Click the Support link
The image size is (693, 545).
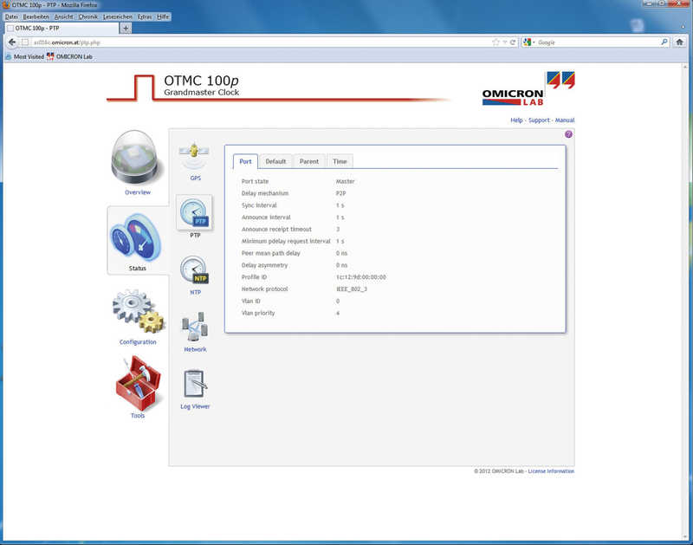(x=539, y=120)
